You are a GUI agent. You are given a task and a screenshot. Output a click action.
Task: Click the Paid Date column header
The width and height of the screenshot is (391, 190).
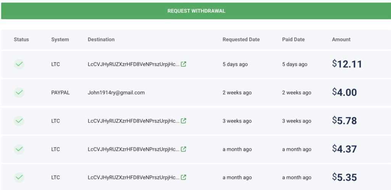point(293,39)
